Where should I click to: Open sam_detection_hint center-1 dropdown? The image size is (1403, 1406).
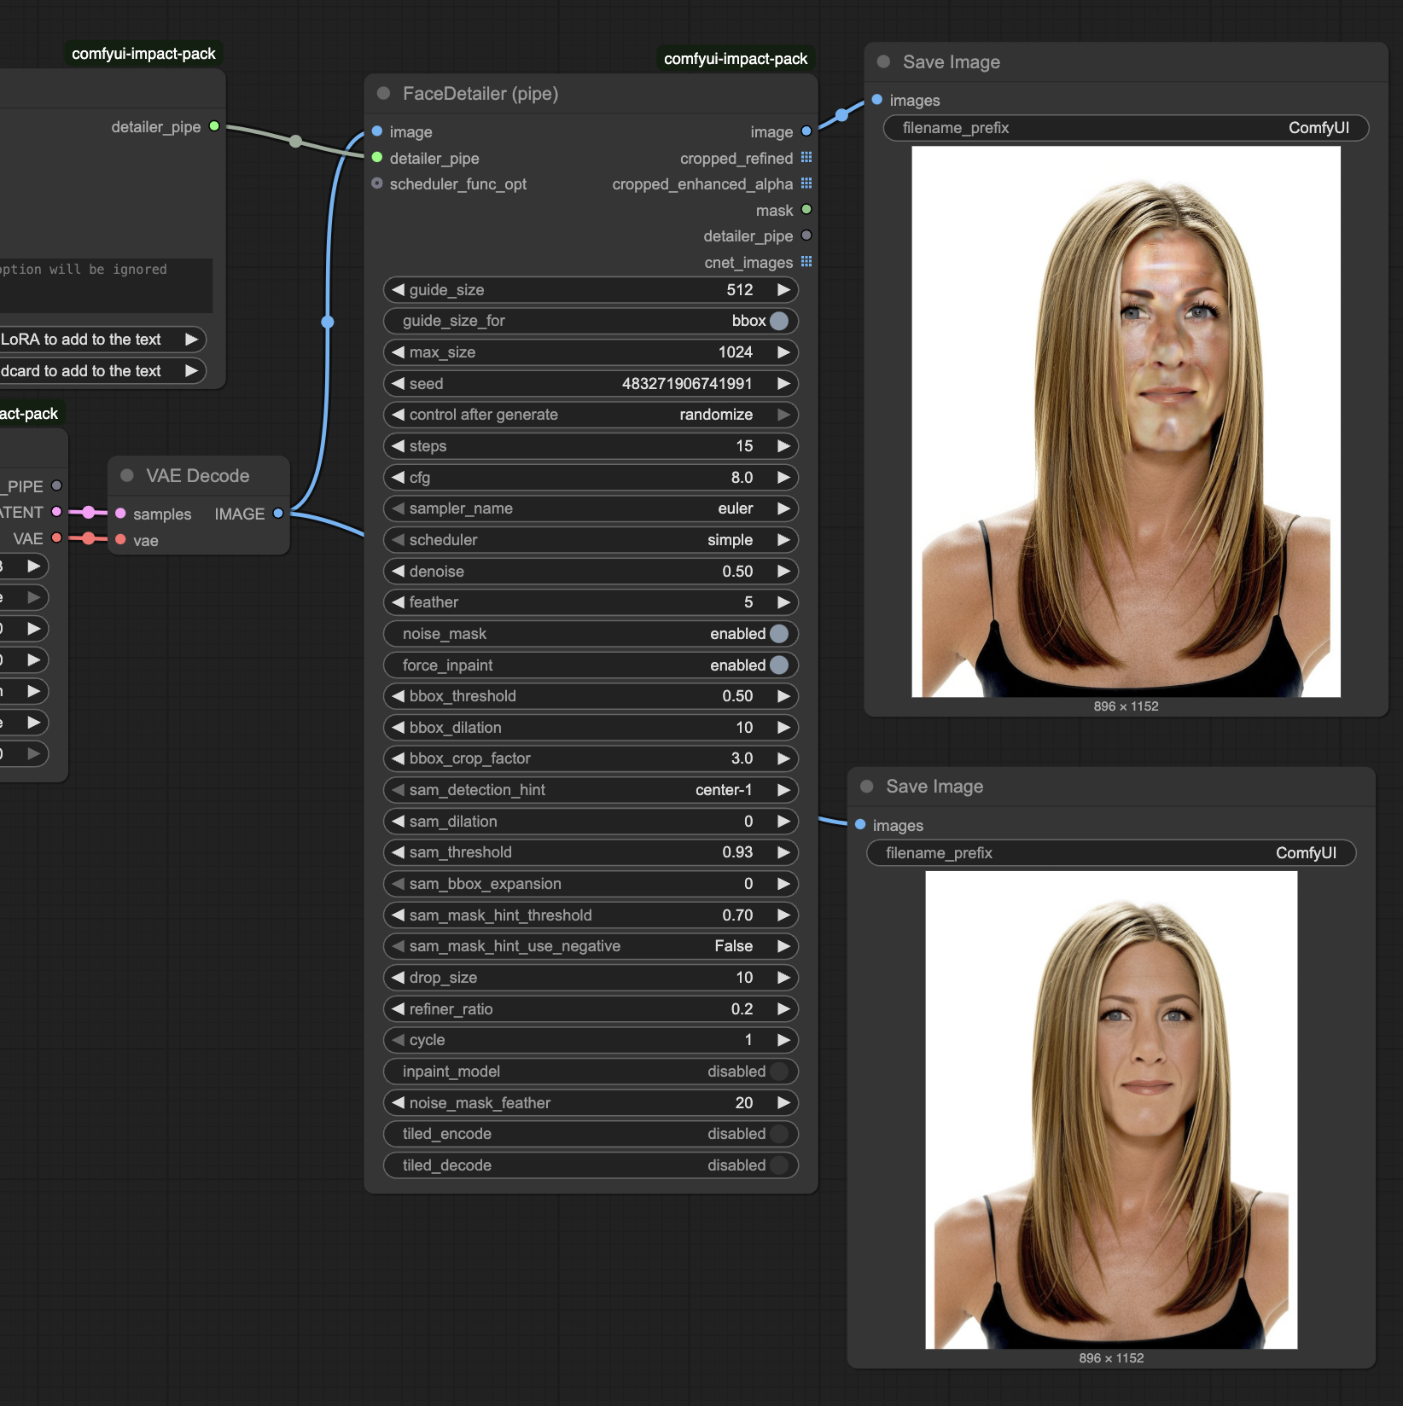point(591,790)
